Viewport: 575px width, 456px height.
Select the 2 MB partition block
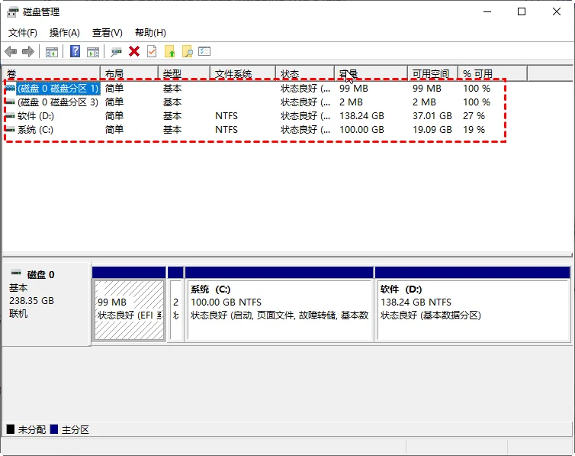175,309
